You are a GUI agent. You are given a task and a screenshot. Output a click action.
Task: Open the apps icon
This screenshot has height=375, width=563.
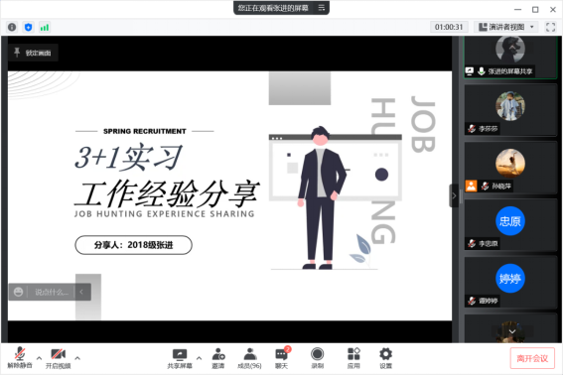click(x=353, y=358)
